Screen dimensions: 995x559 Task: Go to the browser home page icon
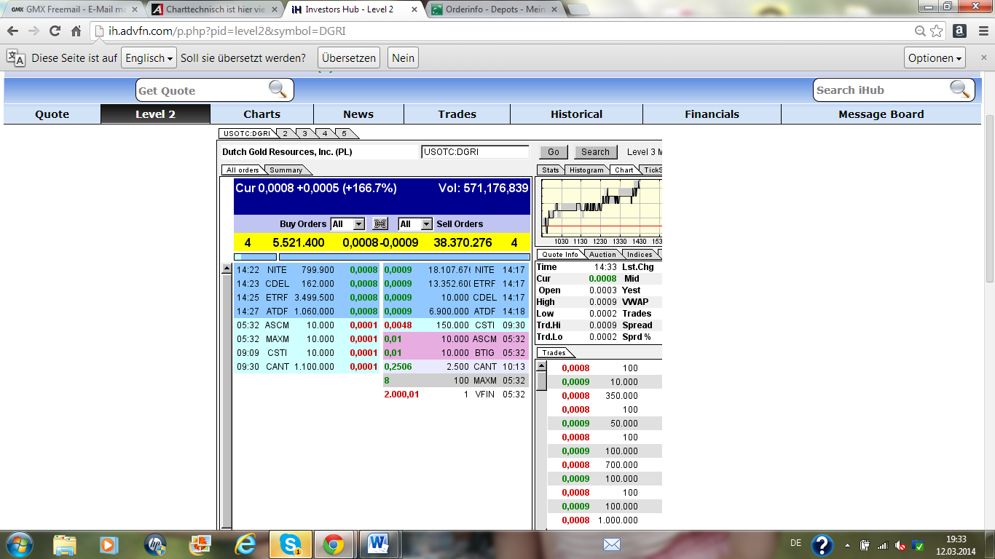coord(76,31)
